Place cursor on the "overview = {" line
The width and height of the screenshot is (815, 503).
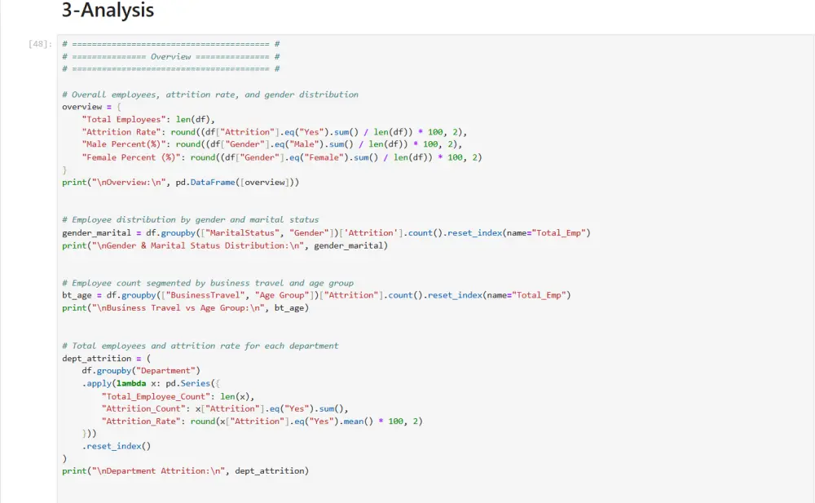point(91,107)
